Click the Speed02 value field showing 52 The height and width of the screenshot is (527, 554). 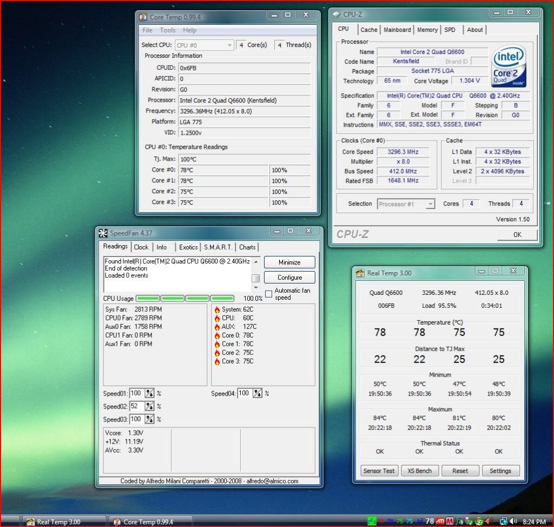[x=137, y=406]
